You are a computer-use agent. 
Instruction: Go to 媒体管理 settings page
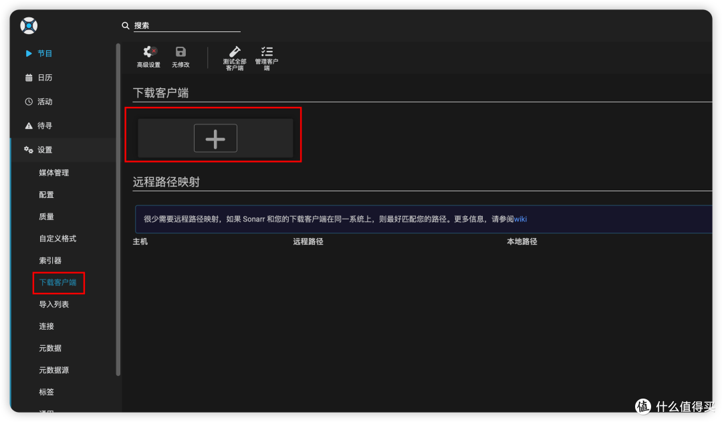tap(54, 173)
